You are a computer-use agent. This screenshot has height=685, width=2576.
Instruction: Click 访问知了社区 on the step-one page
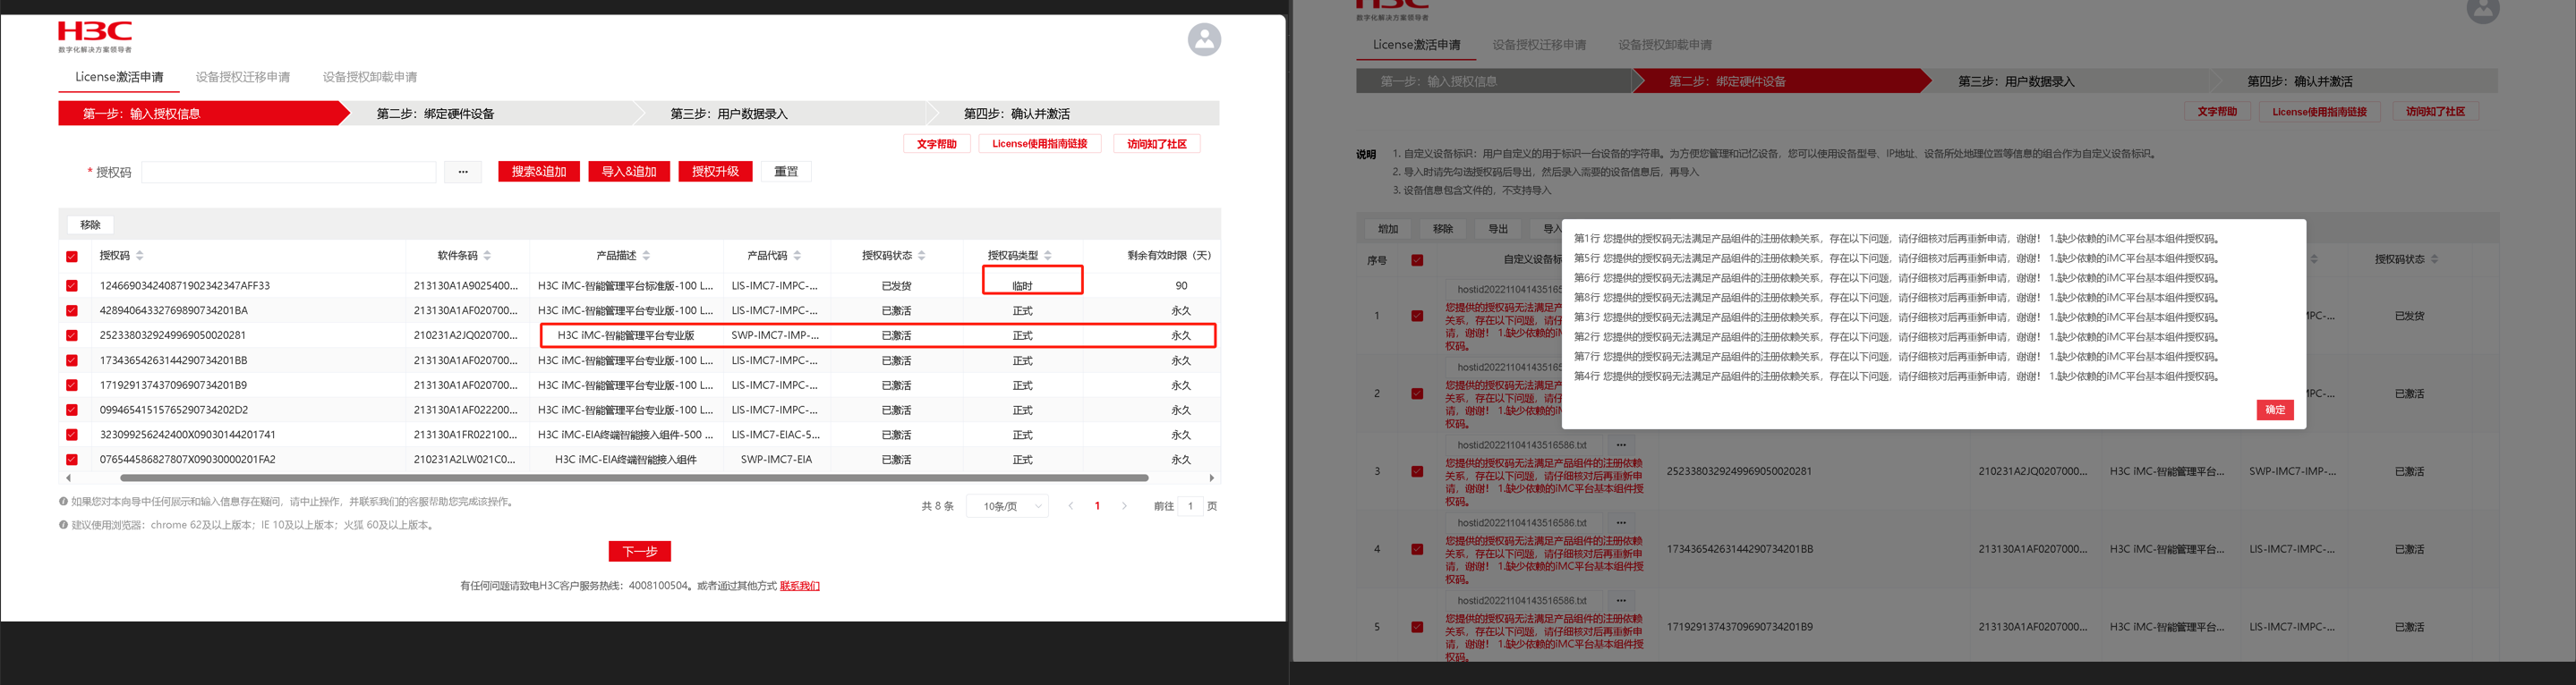[x=1157, y=144]
